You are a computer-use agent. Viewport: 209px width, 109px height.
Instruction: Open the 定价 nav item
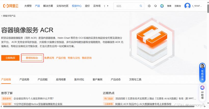(87, 6)
